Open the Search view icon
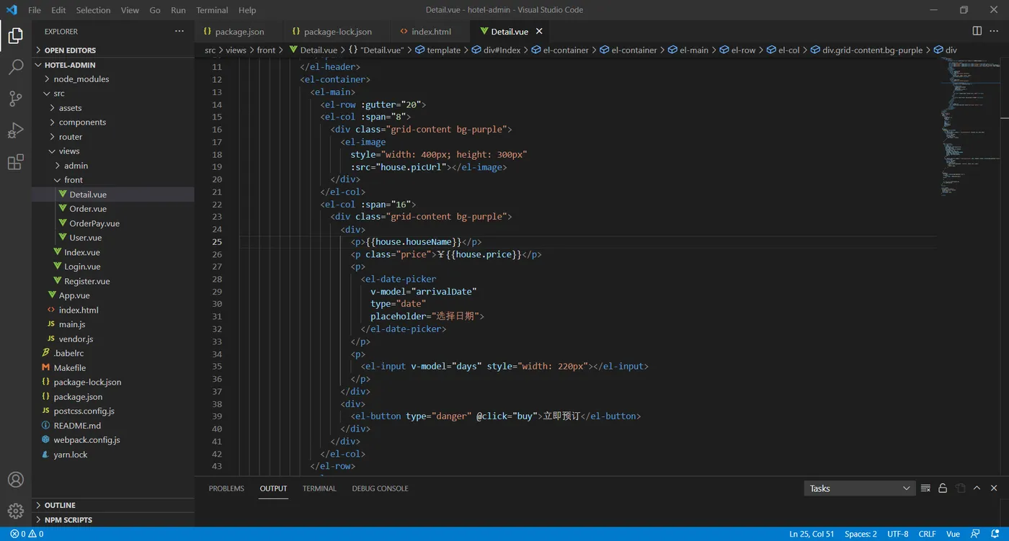 pos(15,67)
